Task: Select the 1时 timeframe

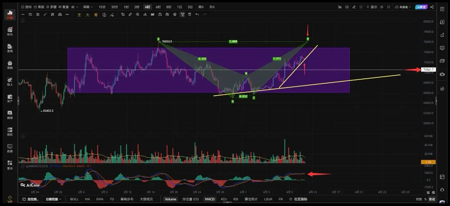Action: (x=126, y=7)
